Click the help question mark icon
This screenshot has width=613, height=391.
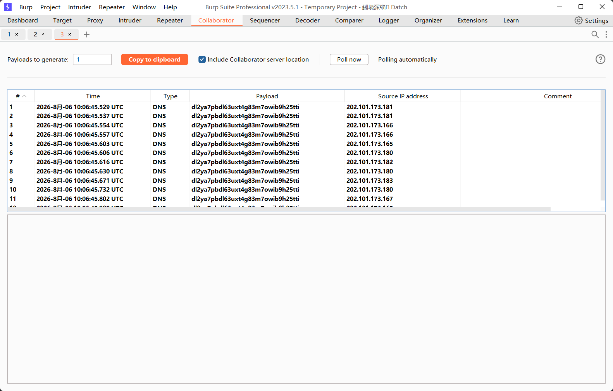click(600, 59)
